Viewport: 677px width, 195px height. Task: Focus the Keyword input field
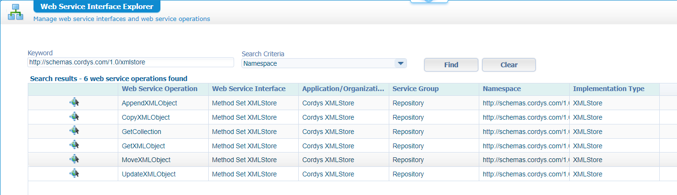tap(130, 62)
